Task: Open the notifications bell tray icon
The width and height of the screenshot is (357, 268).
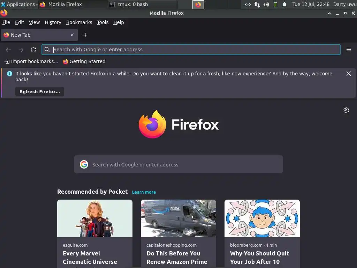Action: 284,4
